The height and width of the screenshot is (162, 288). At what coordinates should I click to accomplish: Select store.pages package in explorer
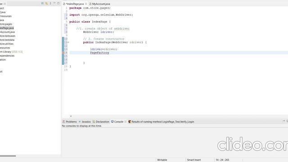coord(6,24)
